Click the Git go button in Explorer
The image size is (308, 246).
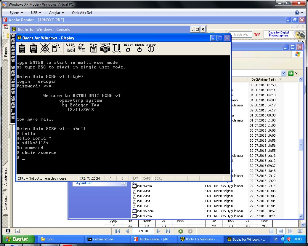[x=293, y=73]
